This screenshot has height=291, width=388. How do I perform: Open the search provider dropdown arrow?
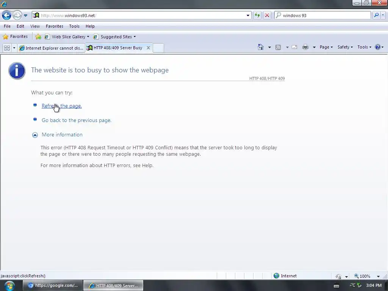tap(383, 15)
